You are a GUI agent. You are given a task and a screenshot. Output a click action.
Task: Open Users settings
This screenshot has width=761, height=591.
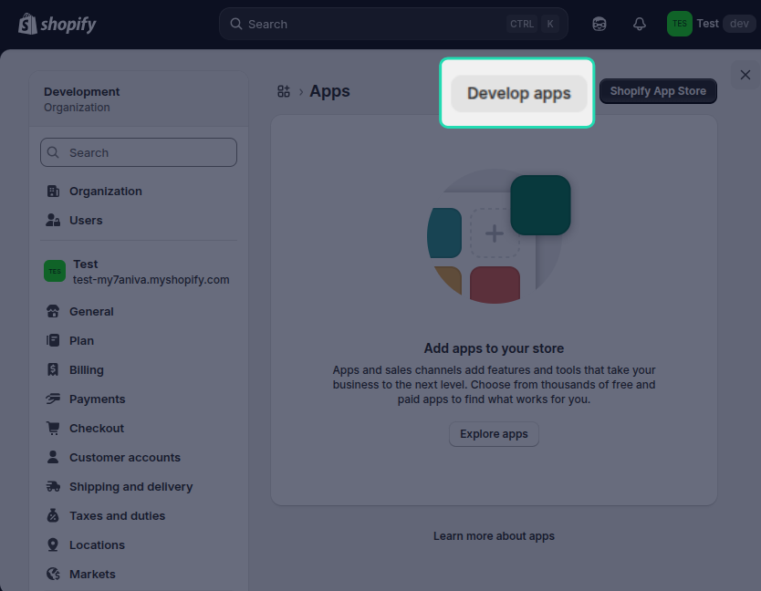tap(139, 221)
